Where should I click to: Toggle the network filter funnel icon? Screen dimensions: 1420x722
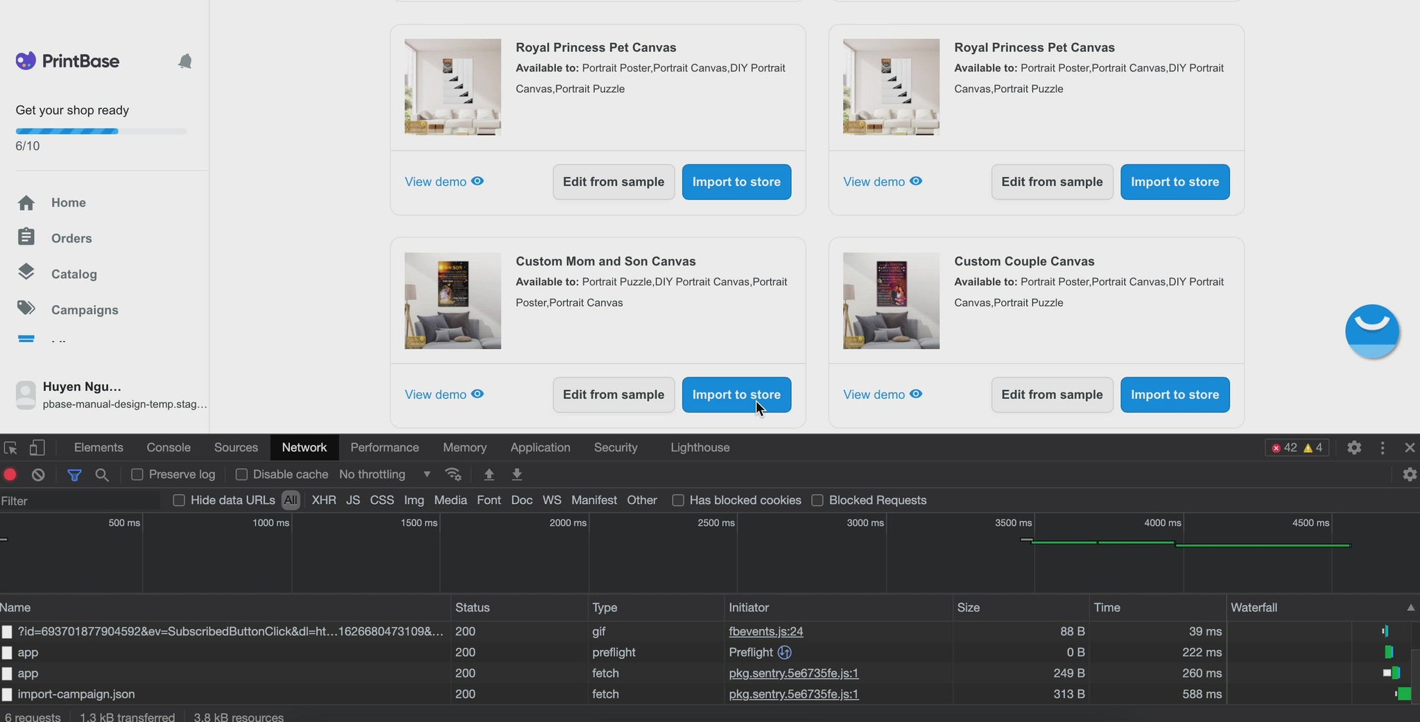click(x=74, y=474)
